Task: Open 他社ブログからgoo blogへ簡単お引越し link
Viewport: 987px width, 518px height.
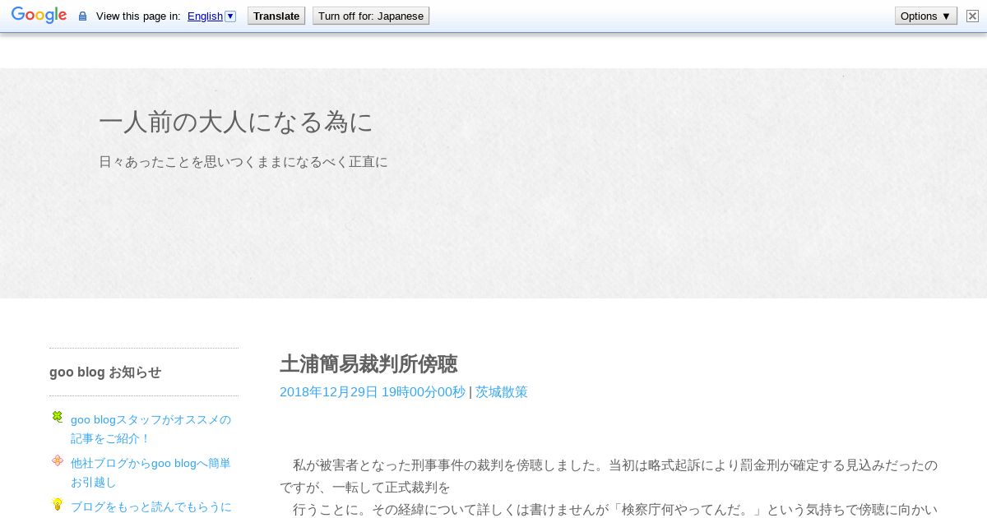Action: click(151, 473)
